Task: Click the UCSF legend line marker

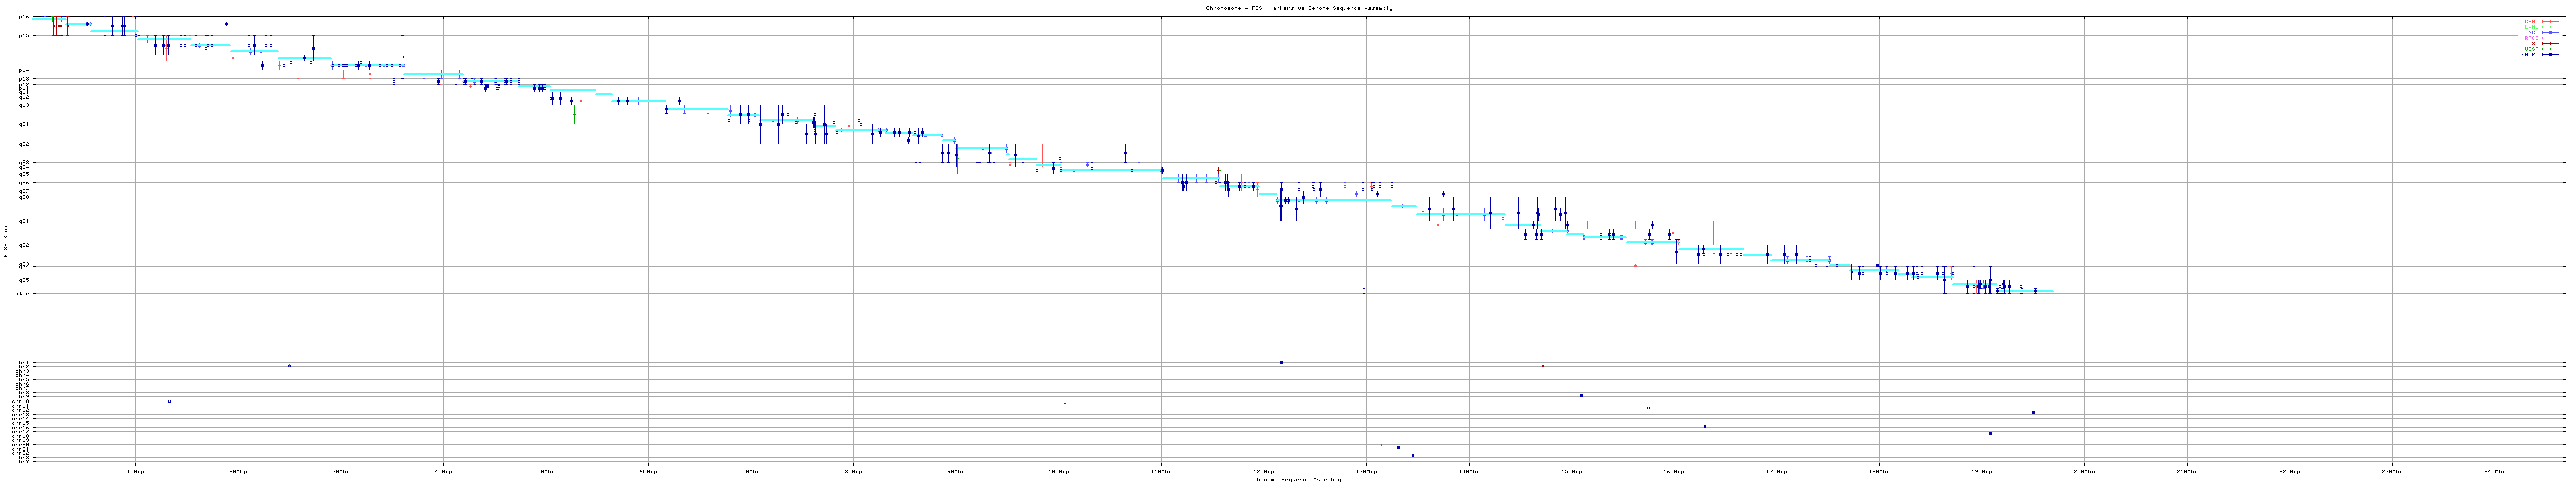Action: pos(2551,49)
